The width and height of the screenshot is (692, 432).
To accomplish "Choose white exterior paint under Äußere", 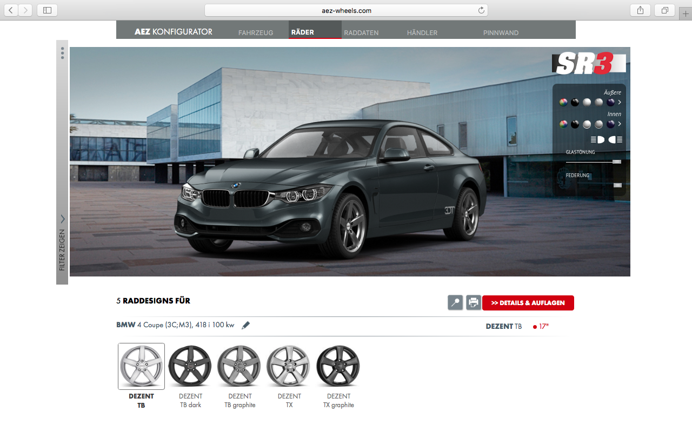I will click(x=587, y=102).
